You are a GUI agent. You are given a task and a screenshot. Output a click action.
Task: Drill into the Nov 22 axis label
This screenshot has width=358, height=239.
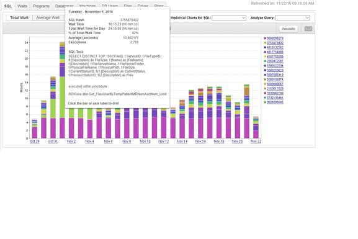point(256,142)
